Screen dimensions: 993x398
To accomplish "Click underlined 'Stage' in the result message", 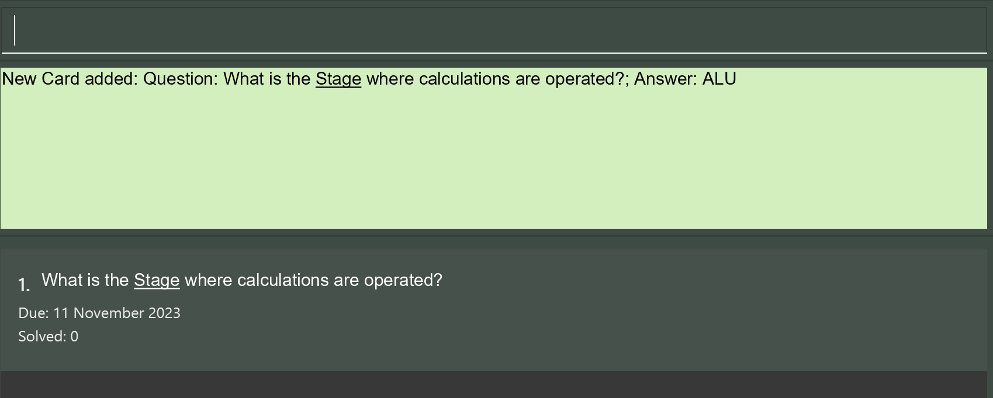I will [x=338, y=79].
